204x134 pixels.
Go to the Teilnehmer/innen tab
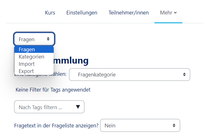(128, 13)
